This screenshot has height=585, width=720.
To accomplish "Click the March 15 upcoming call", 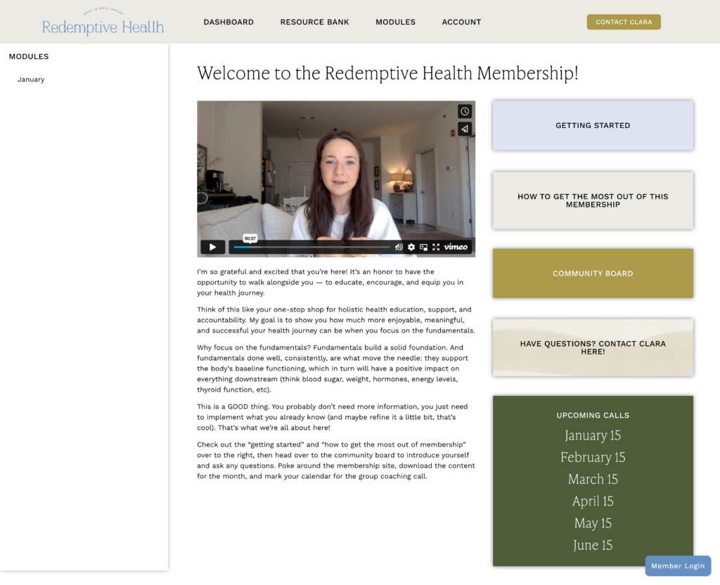I will coord(593,480).
